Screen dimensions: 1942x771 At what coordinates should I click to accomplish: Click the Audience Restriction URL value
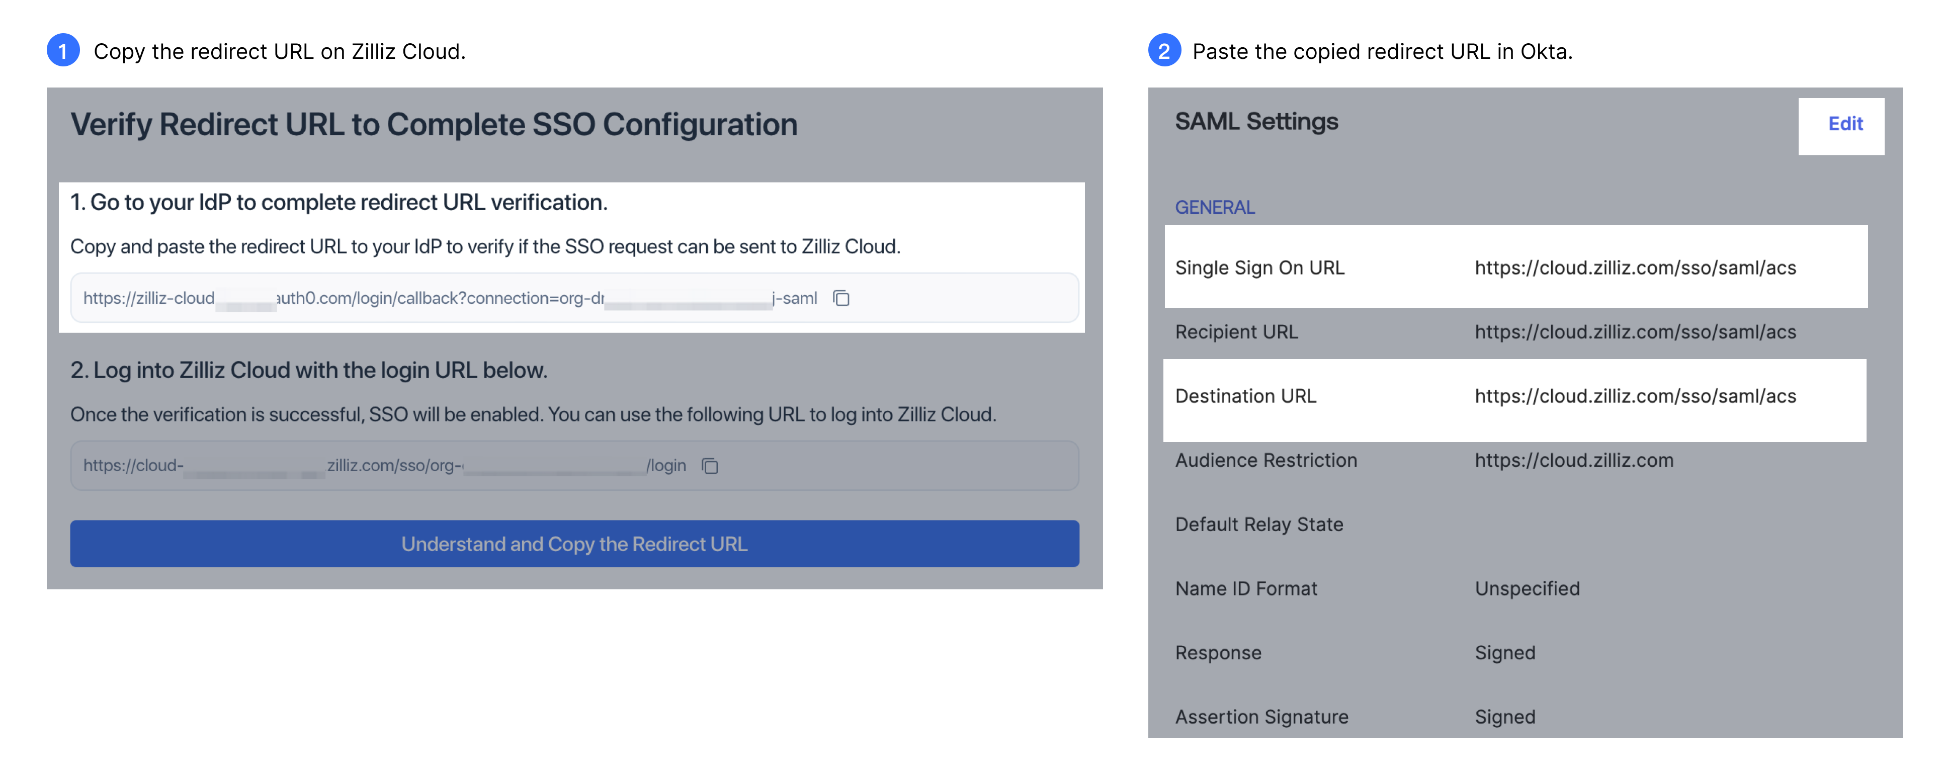pos(1574,460)
